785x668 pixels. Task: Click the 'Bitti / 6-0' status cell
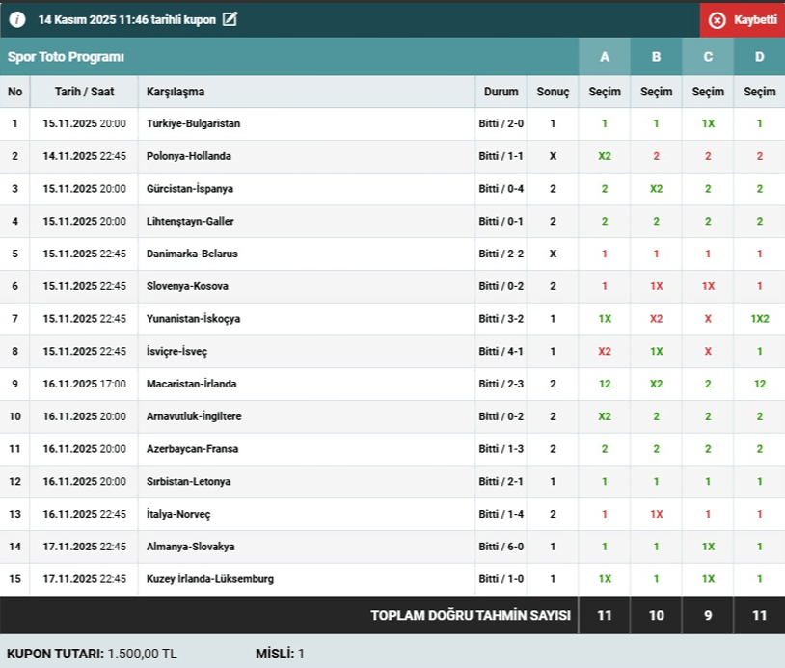[501, 547]
